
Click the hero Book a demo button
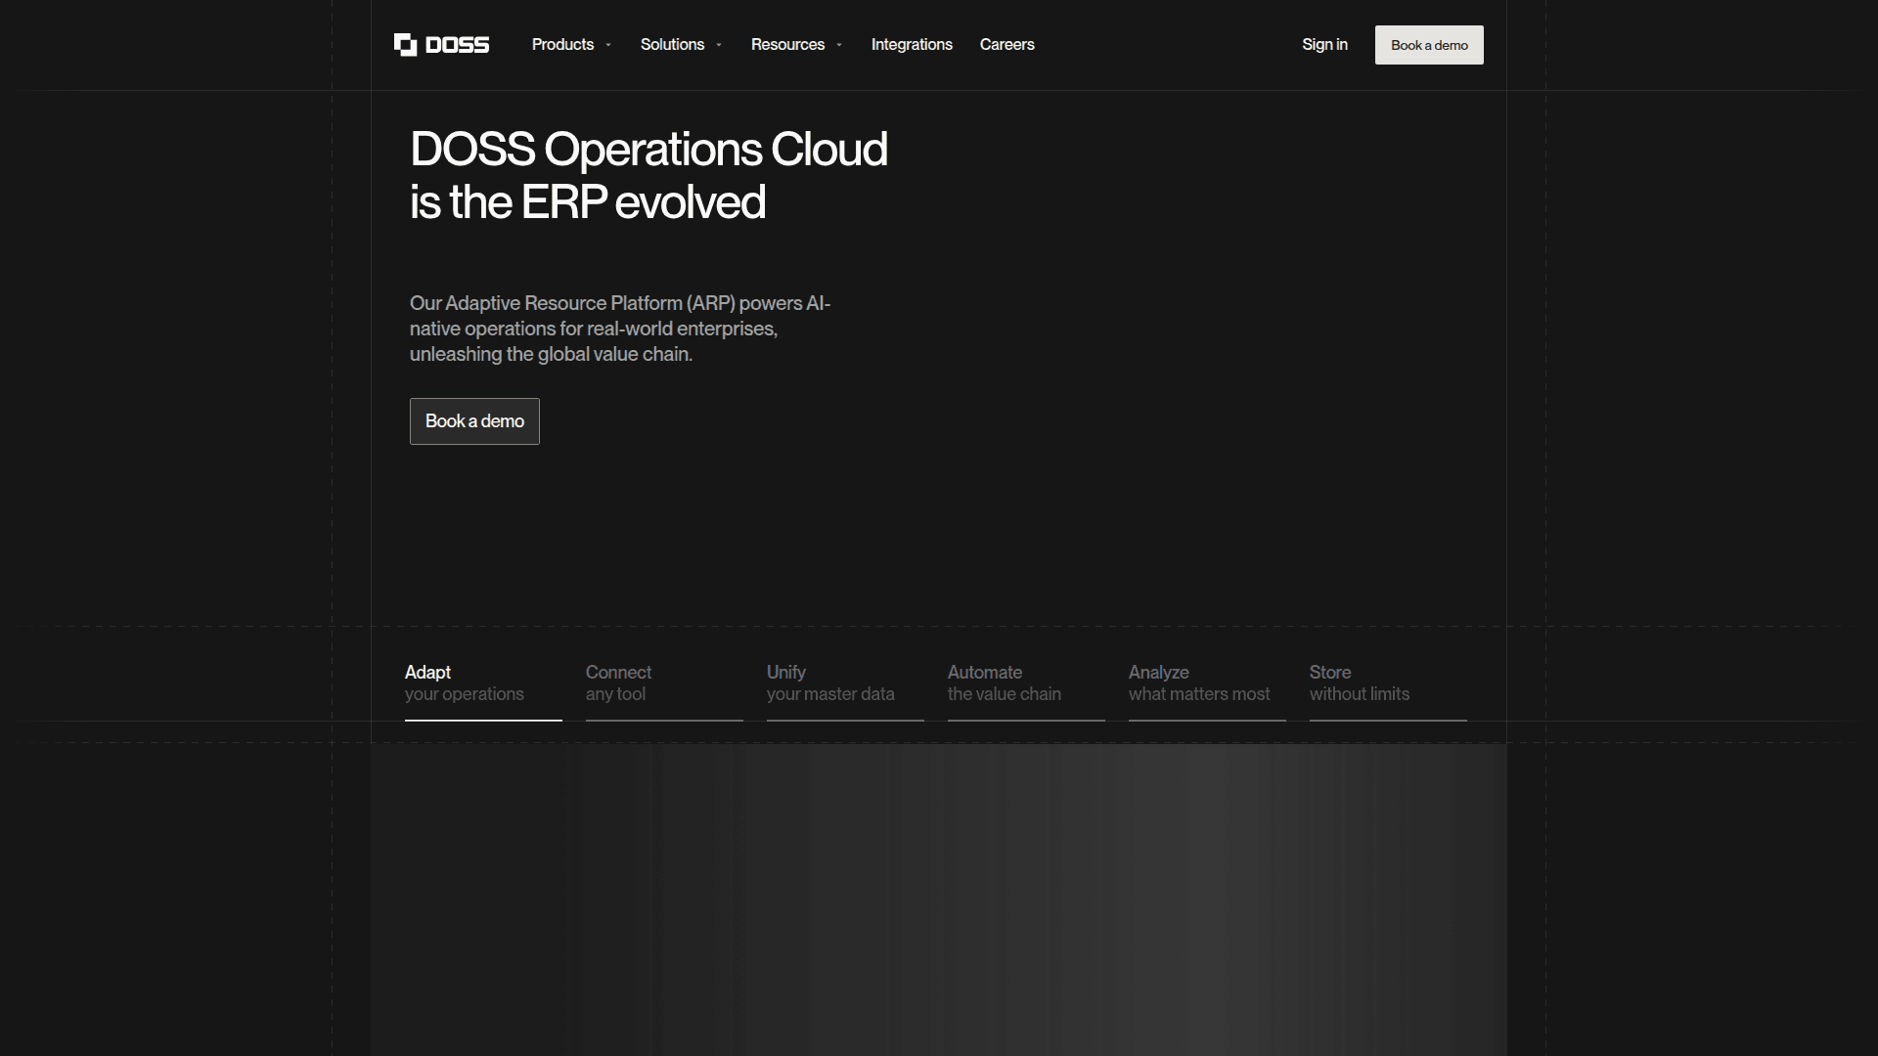(x=474, y=421)
